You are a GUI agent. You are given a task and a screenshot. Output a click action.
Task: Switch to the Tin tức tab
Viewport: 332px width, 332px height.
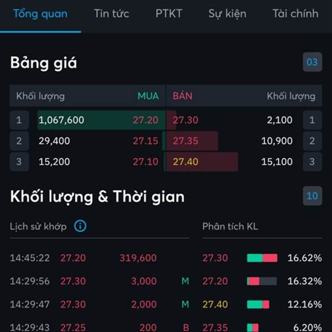(x=112, y=14)
